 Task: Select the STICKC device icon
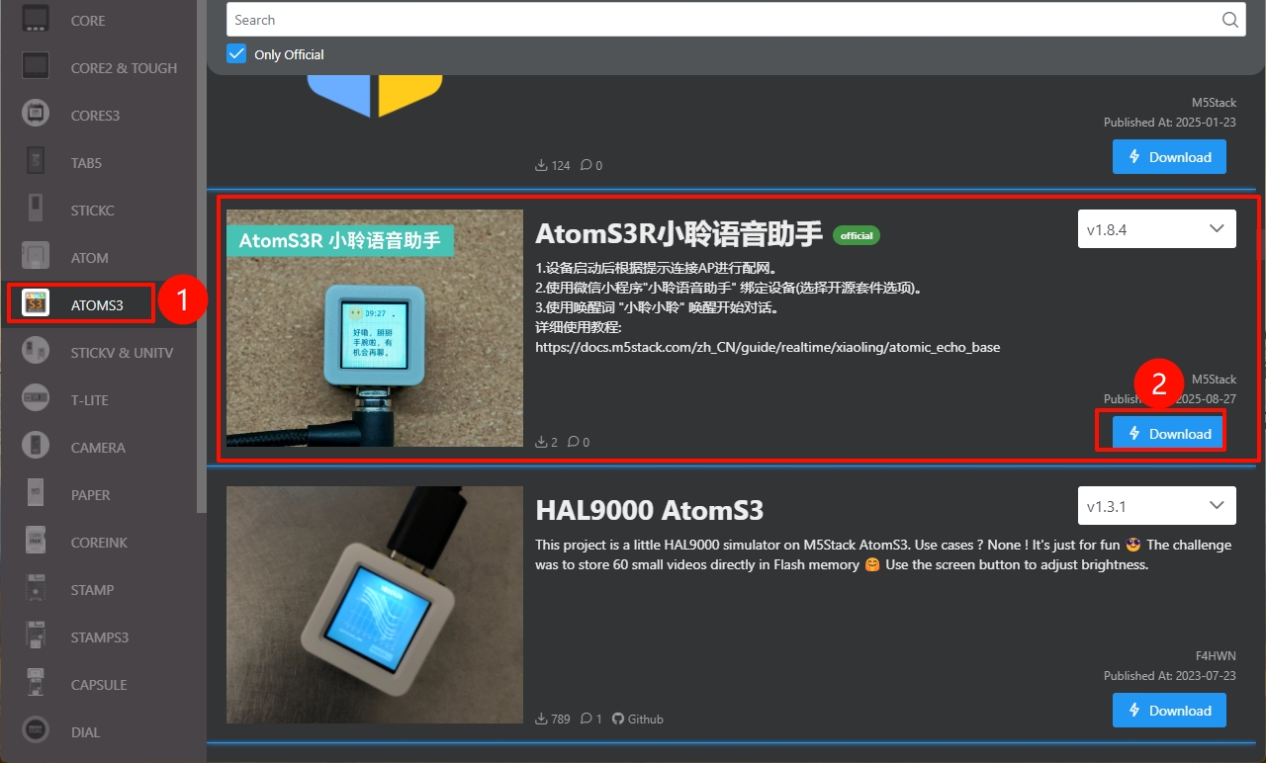[x=36, y=210]
